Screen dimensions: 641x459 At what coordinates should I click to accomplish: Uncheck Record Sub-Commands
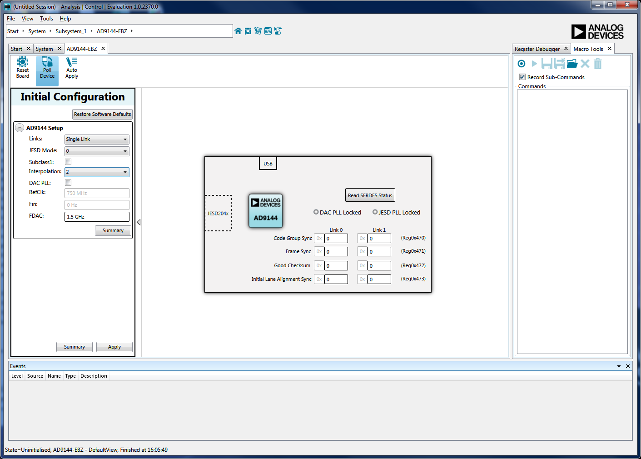coord(522,77)
